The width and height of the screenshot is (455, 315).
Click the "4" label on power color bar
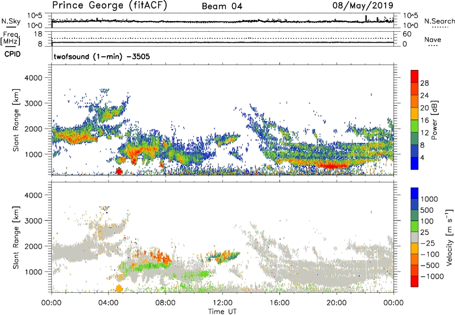pos(422,157)
